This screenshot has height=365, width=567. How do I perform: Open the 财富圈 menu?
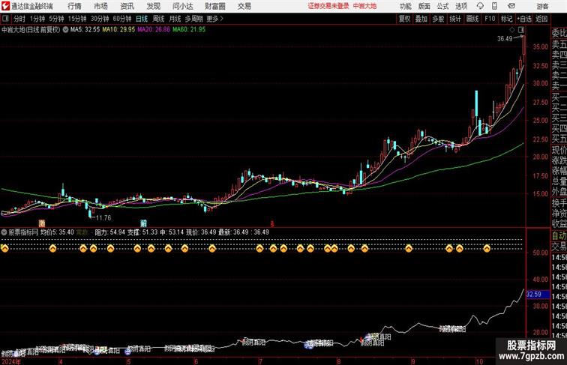point(214,6)
